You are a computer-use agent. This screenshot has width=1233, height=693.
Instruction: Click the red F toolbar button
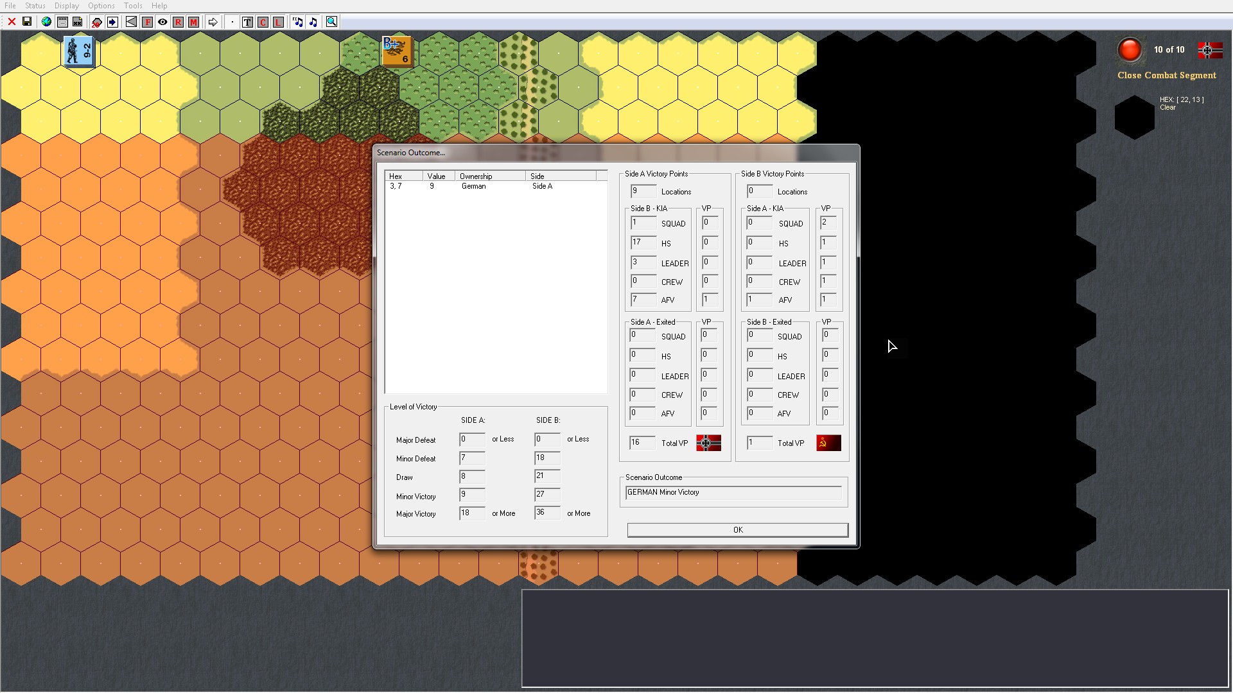147,22
